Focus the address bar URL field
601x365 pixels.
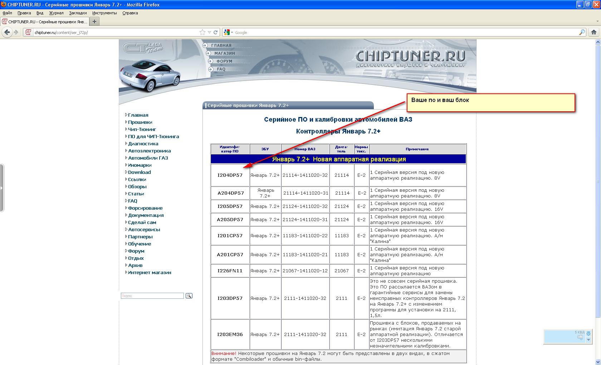(x=116, y=33)
